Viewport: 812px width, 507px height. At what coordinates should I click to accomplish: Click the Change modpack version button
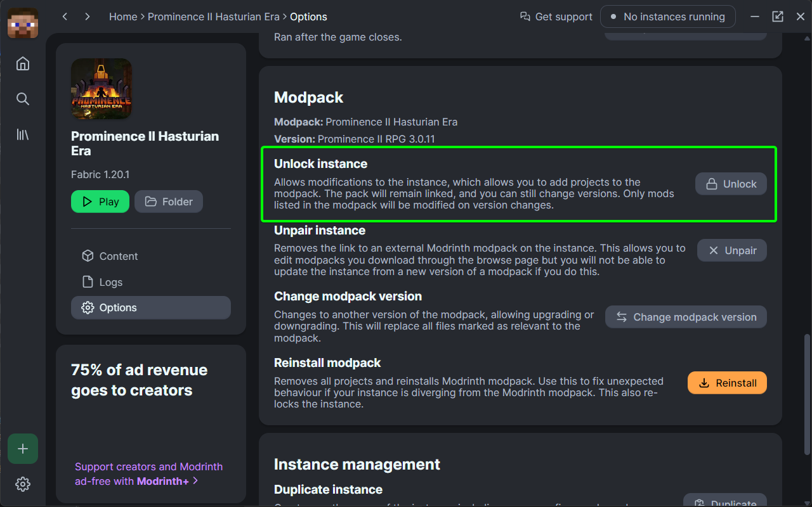coord(686,317)
